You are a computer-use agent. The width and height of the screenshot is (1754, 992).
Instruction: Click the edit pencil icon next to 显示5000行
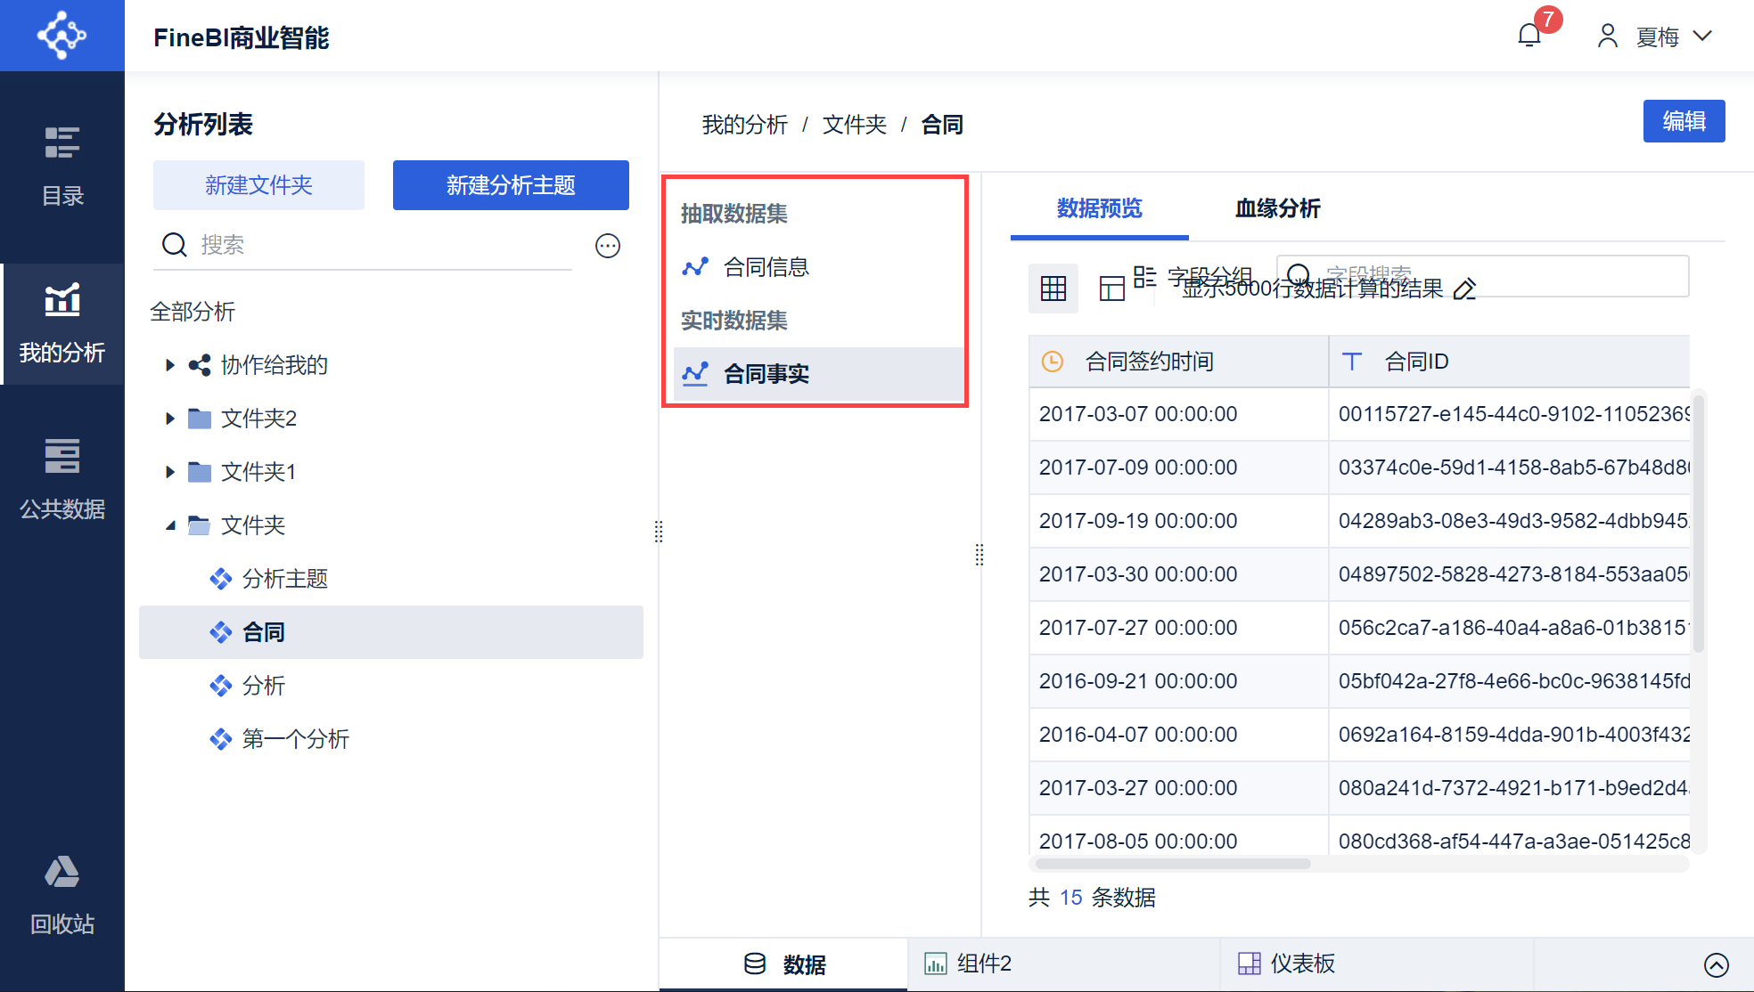click(1464, 289)
